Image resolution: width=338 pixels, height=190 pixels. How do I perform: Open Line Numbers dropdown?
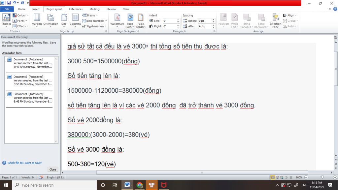pos(95,21)
